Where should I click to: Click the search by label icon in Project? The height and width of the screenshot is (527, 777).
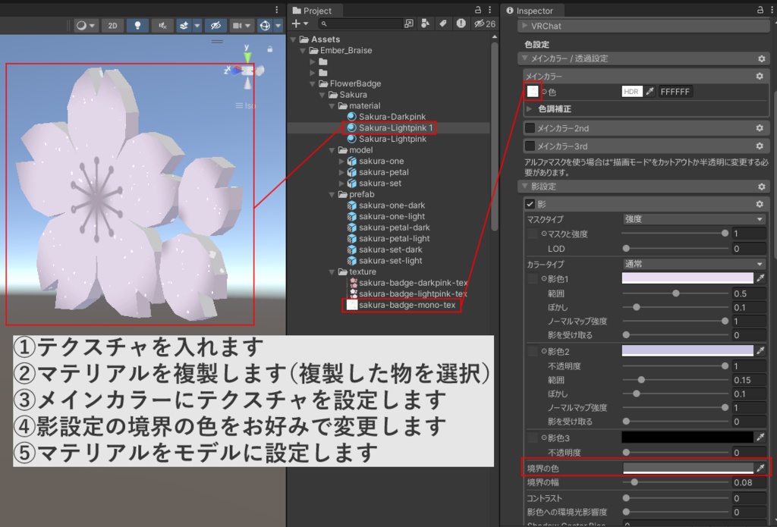(443, 24)
